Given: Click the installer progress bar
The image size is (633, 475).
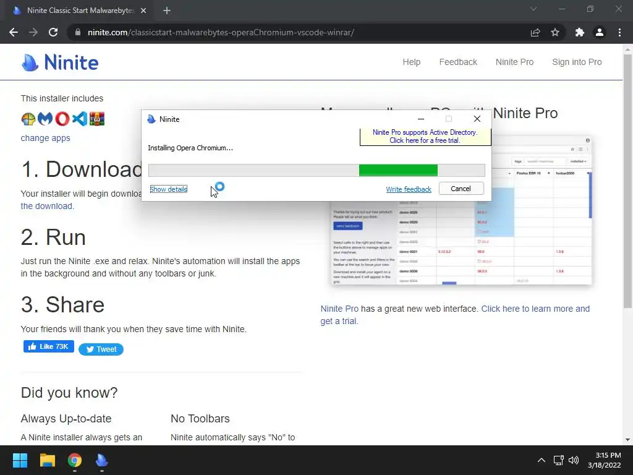Looking at the screenshot, I should (316, 171).
